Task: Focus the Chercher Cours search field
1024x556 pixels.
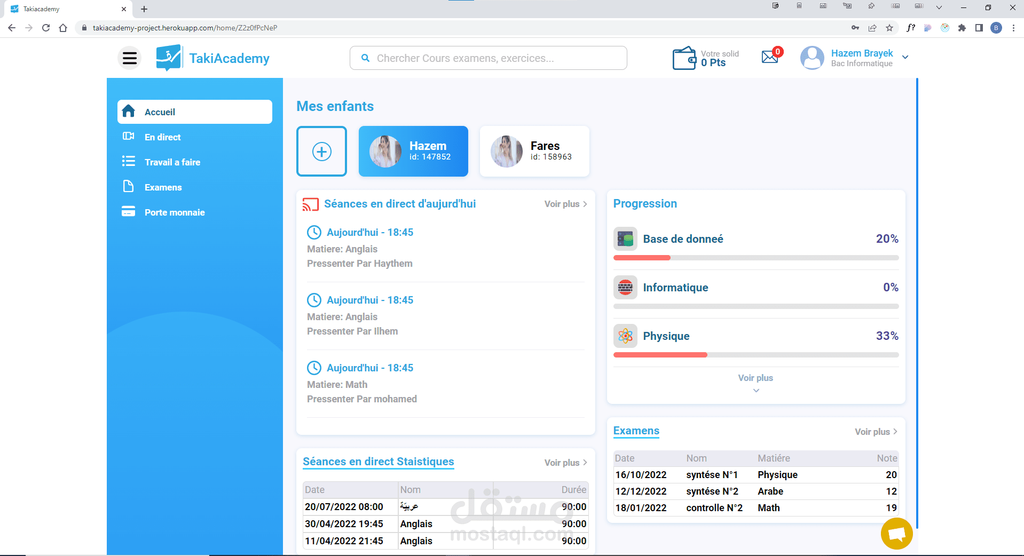Action: tap(488, 58)
